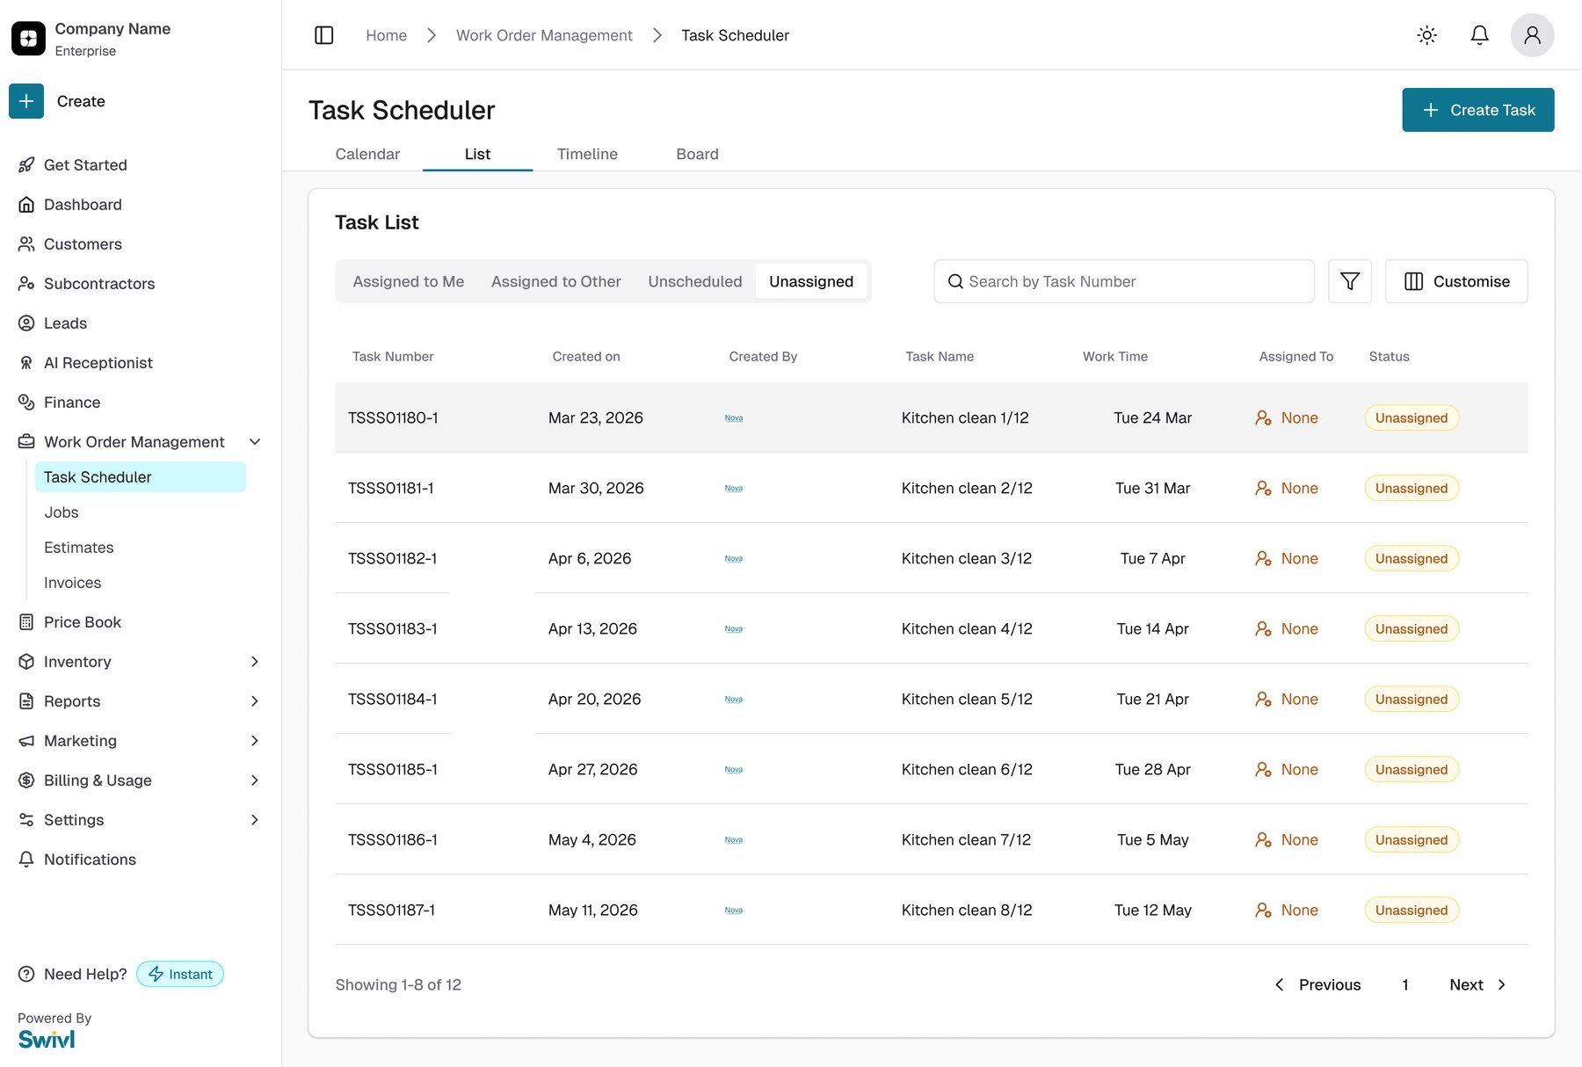Click the filter funnel icon
Image resolution: width=1582 pixels, height=1067 pixels.
tap(1349, 281)
